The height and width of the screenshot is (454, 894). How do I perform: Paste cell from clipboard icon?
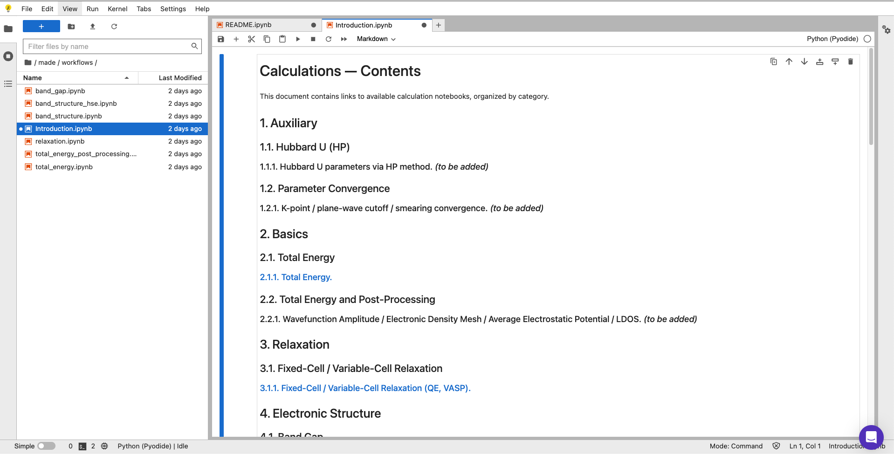tap(282, 39)
